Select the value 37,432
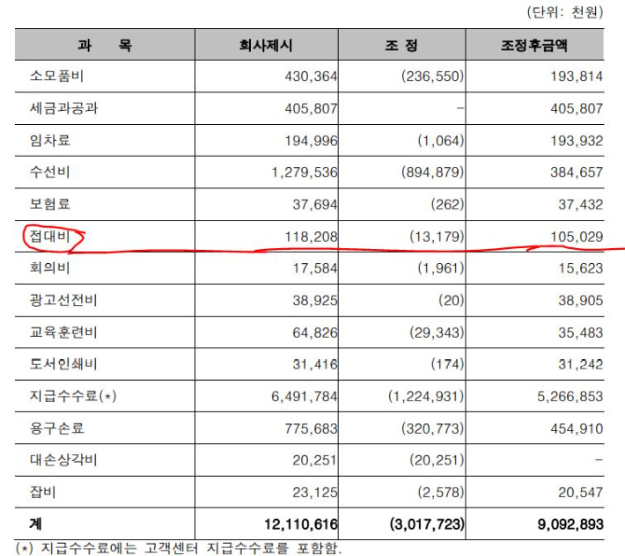625x556 pixels. (580, 204)
